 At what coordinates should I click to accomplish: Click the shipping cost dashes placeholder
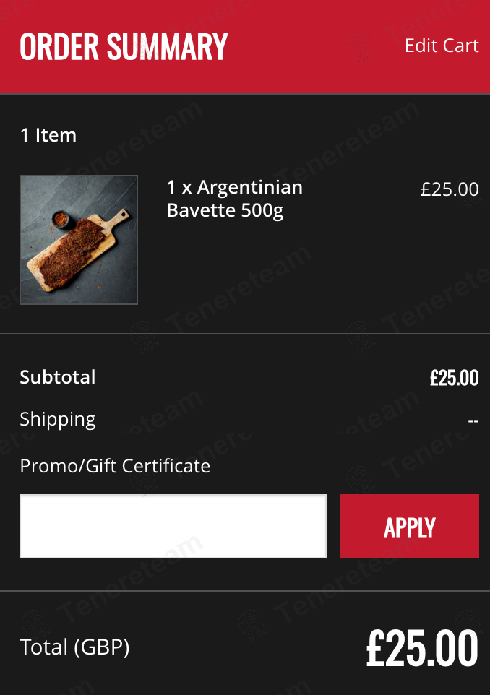(x=473, y=420)
